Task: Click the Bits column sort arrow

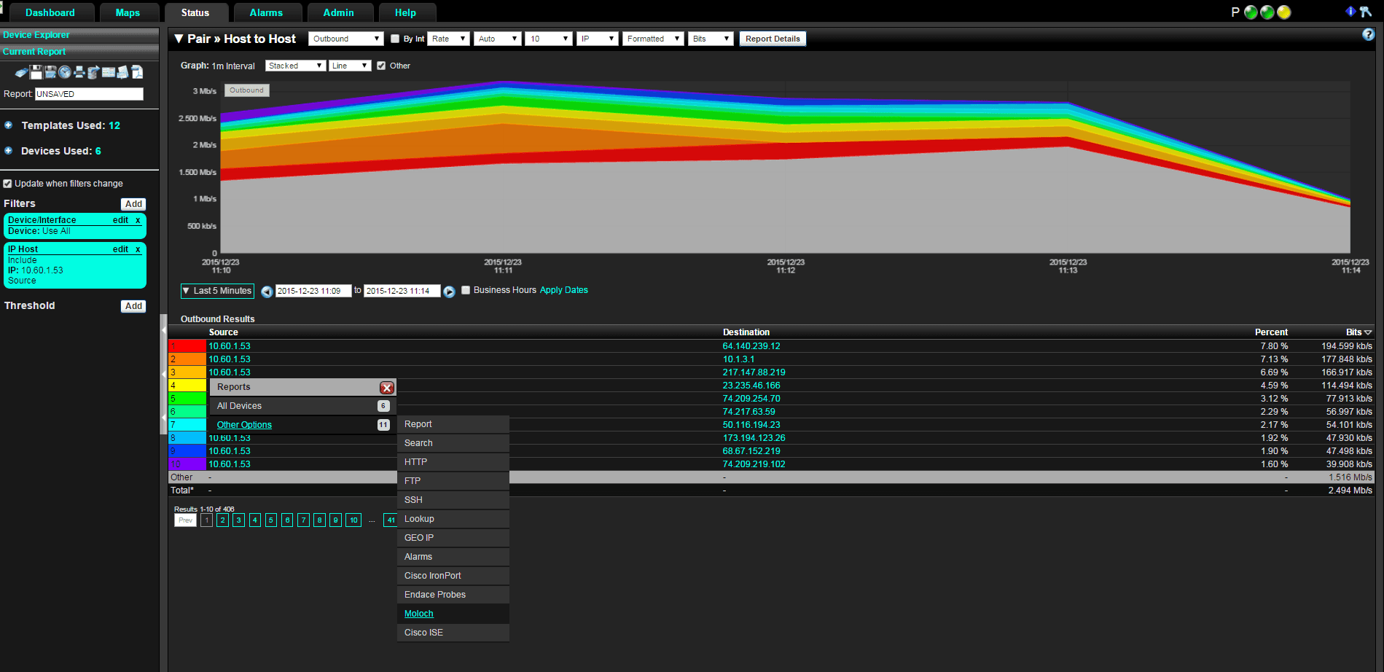Action: click(1368, 332)
